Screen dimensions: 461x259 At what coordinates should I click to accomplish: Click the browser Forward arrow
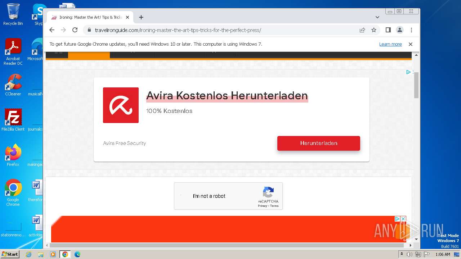[x=63, y=30]
